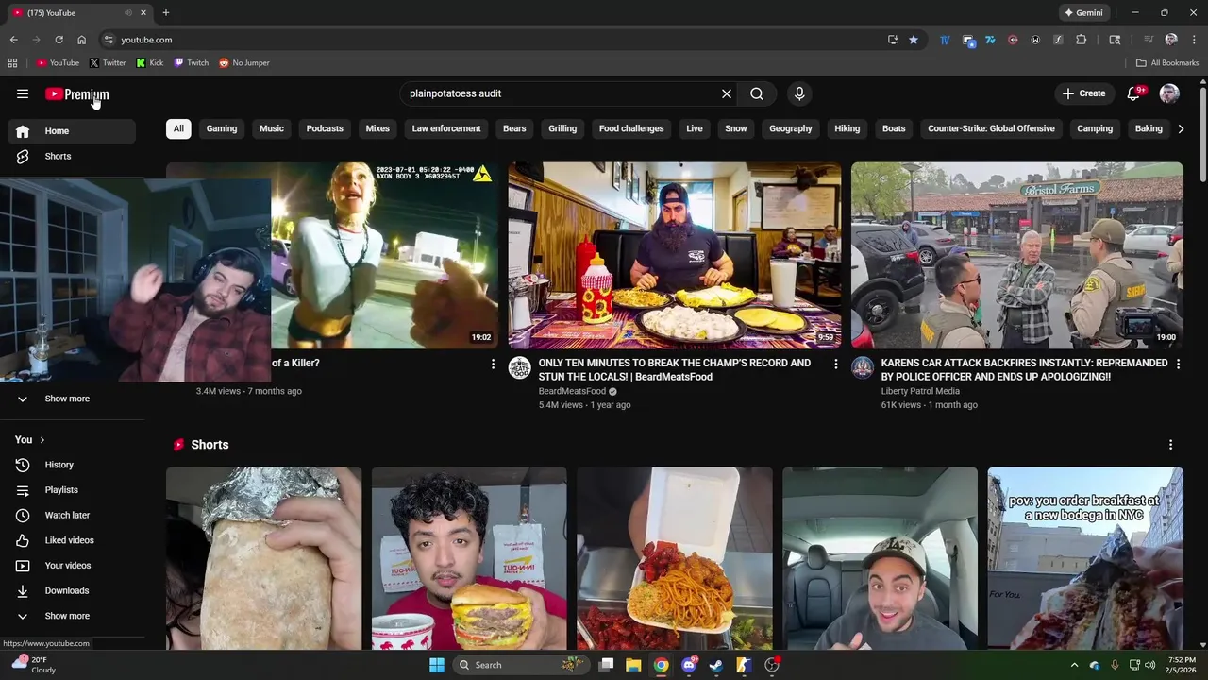Screen dimensions: 1208x680
Task: Go to Home in the sidebar
Action: tap(72, 131)
